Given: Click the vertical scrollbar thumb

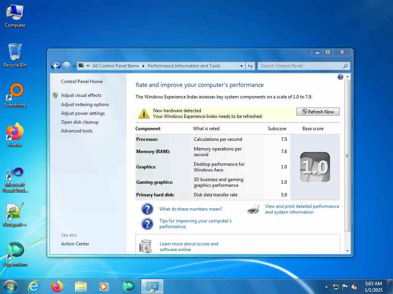Looking at the screenshot, I should [x=348, y=155].
